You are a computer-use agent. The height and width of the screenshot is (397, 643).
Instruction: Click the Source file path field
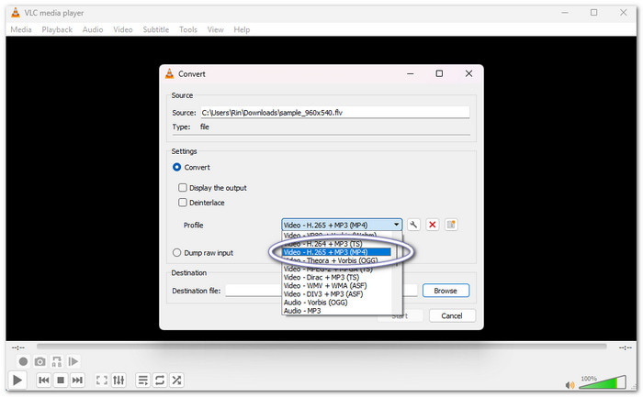(334, 113)
